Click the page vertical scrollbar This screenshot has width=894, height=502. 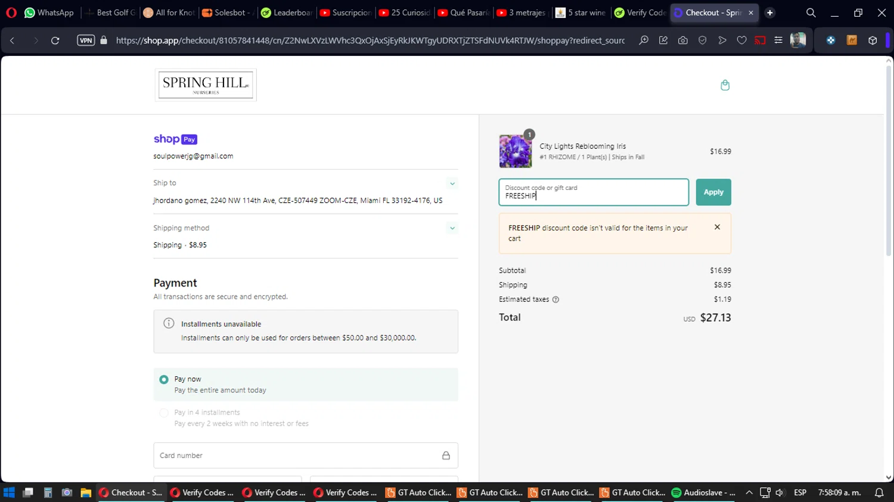click(889, 161)
